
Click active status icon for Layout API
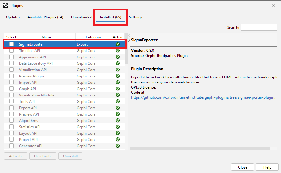(x=118, y=133)
